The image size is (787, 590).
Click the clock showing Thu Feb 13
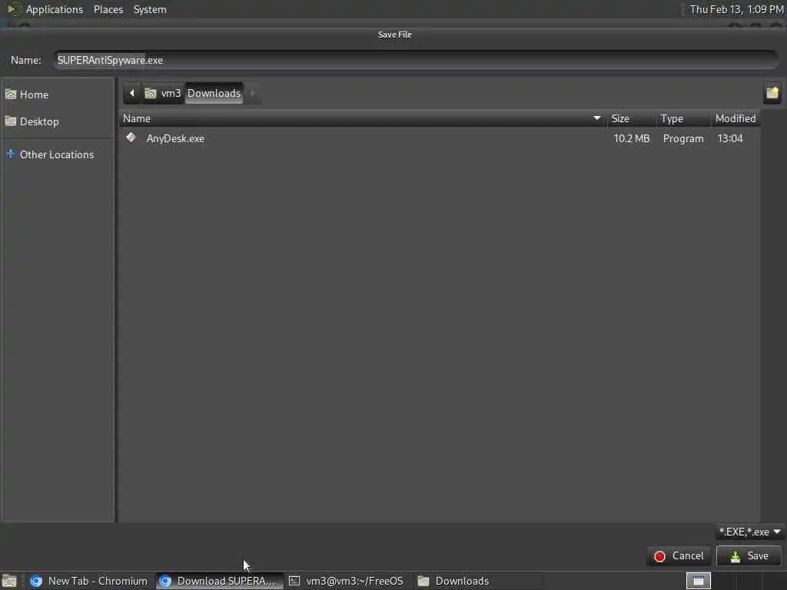[736, 9]
